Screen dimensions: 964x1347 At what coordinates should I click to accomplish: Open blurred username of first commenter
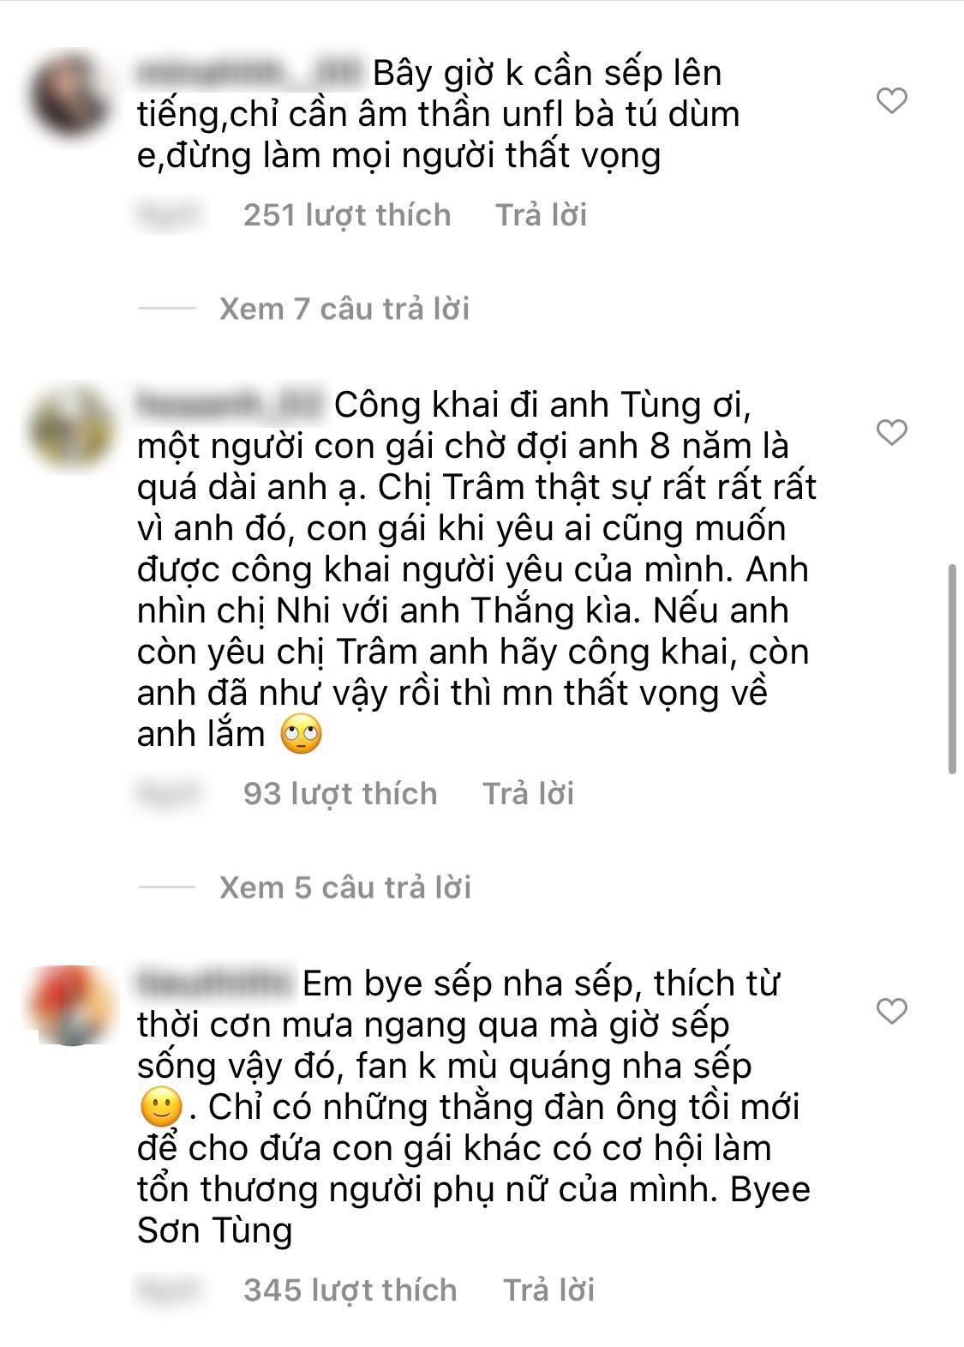click(251, 74)
